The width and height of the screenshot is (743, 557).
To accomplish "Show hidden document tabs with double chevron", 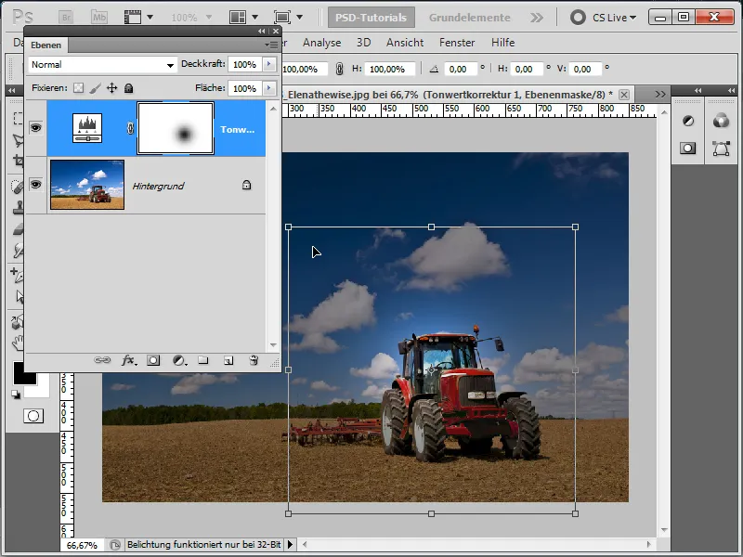I will point(660,95).
